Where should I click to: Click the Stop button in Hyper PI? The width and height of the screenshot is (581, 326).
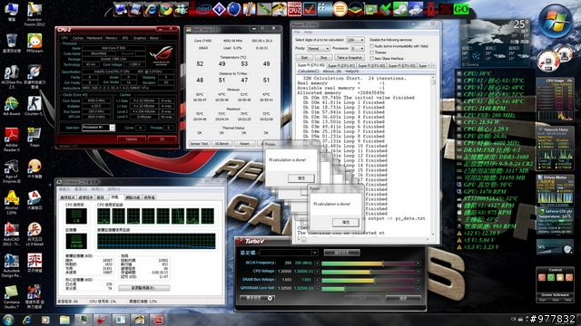[323, 57]
